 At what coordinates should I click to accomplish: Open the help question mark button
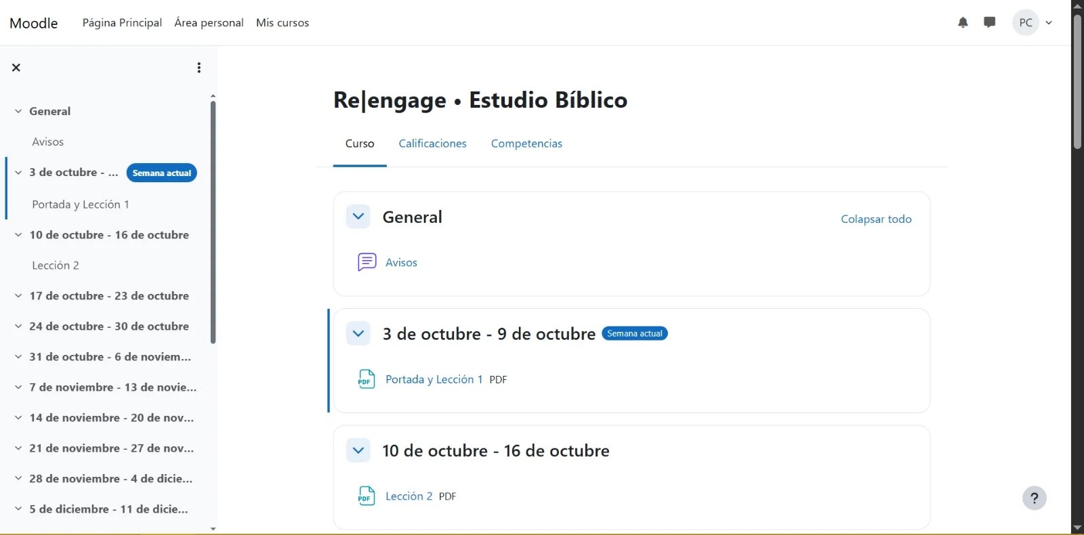pos(1035,498)
